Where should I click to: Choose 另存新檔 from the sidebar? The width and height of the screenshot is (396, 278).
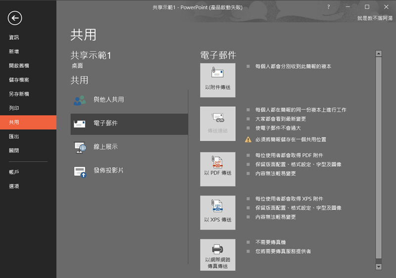click(19, 94)
